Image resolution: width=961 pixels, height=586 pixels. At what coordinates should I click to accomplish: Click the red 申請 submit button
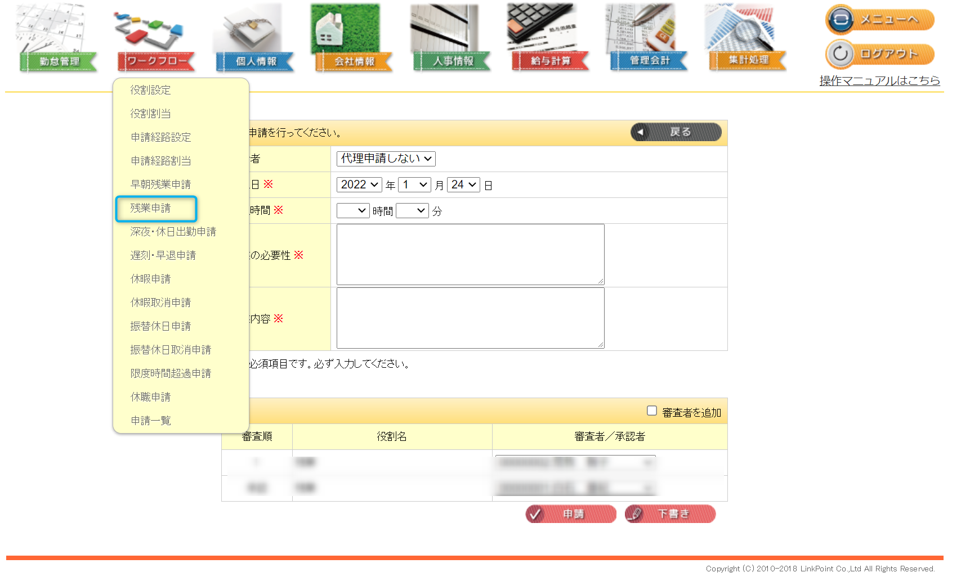(571, 514)
